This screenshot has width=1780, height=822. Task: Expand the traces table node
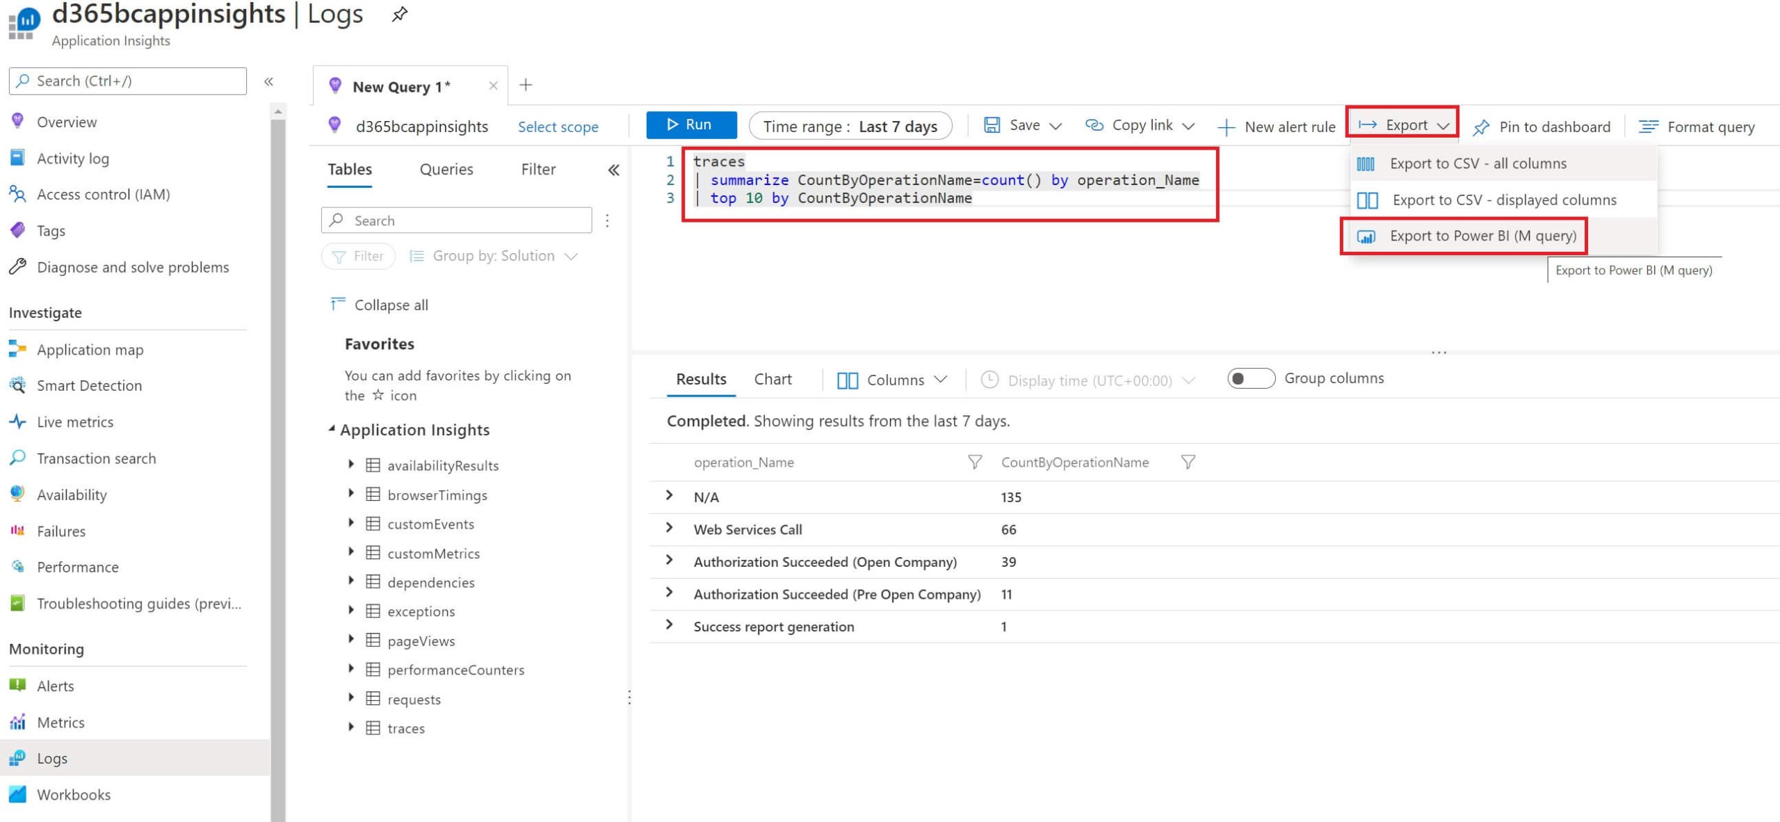click(x=351, y=727)
